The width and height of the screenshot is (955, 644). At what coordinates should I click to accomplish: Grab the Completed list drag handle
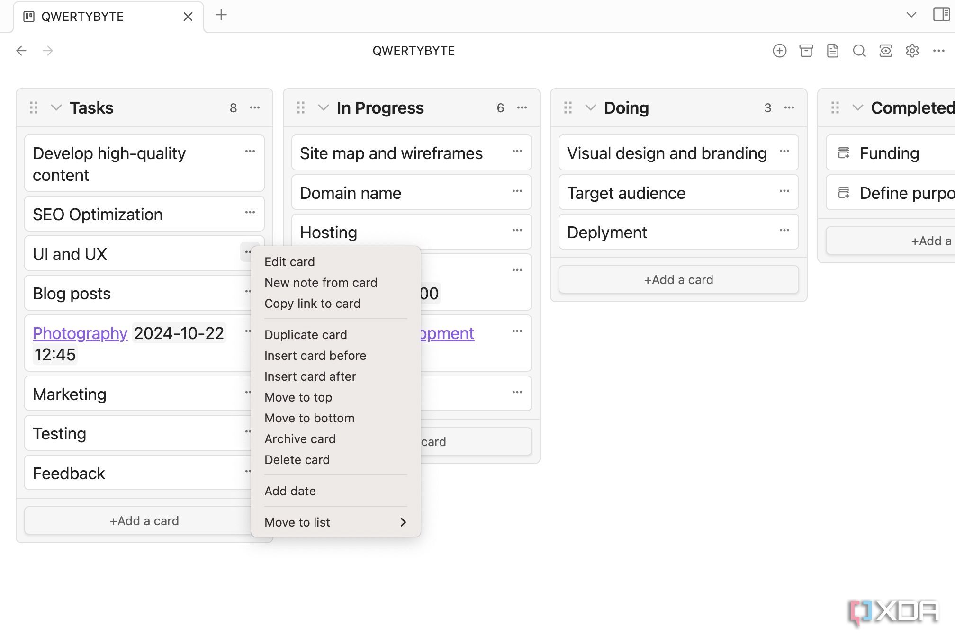[835, 108]
